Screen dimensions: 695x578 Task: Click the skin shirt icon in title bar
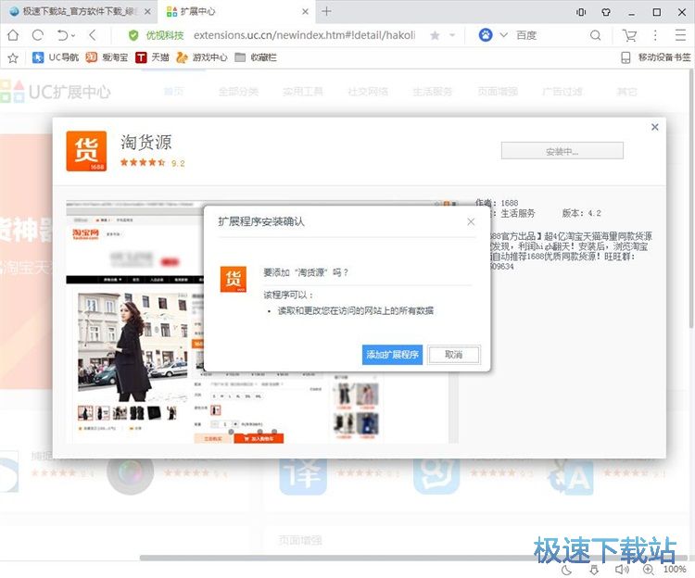606,12
